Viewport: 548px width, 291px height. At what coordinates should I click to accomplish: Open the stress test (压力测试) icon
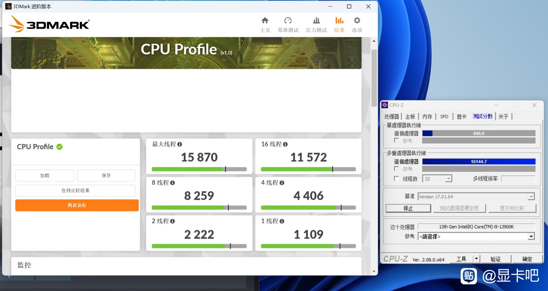(x=316, y=21)
